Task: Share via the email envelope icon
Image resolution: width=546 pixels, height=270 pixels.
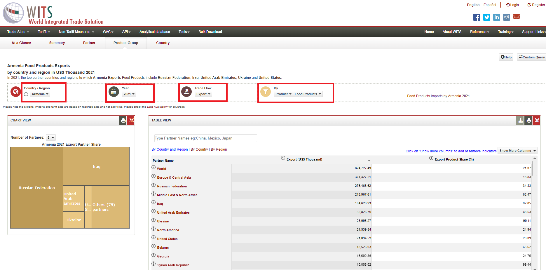Action: [516, 17]
